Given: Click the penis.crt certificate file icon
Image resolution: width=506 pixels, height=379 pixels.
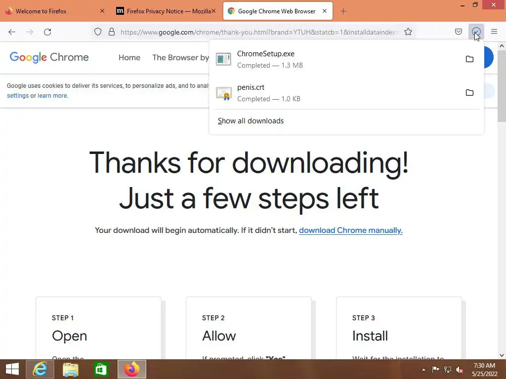Looking at the screenshot, I should coord(224,93).
